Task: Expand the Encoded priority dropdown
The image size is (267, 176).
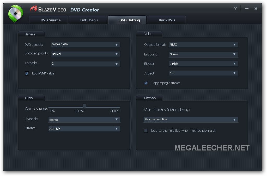Action: (86, 54)
